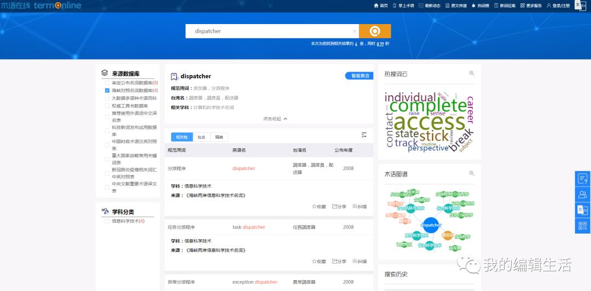
Task: Check 大数据多语种术语百科 checkbox
Action: pyautogui.click(x=107, y=98)
